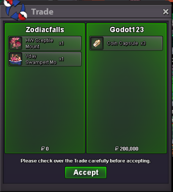Click the x3 quantity on Coin Capsule
Image resolution: width=173 pixels, height=192 pixels.
(143, 43)
